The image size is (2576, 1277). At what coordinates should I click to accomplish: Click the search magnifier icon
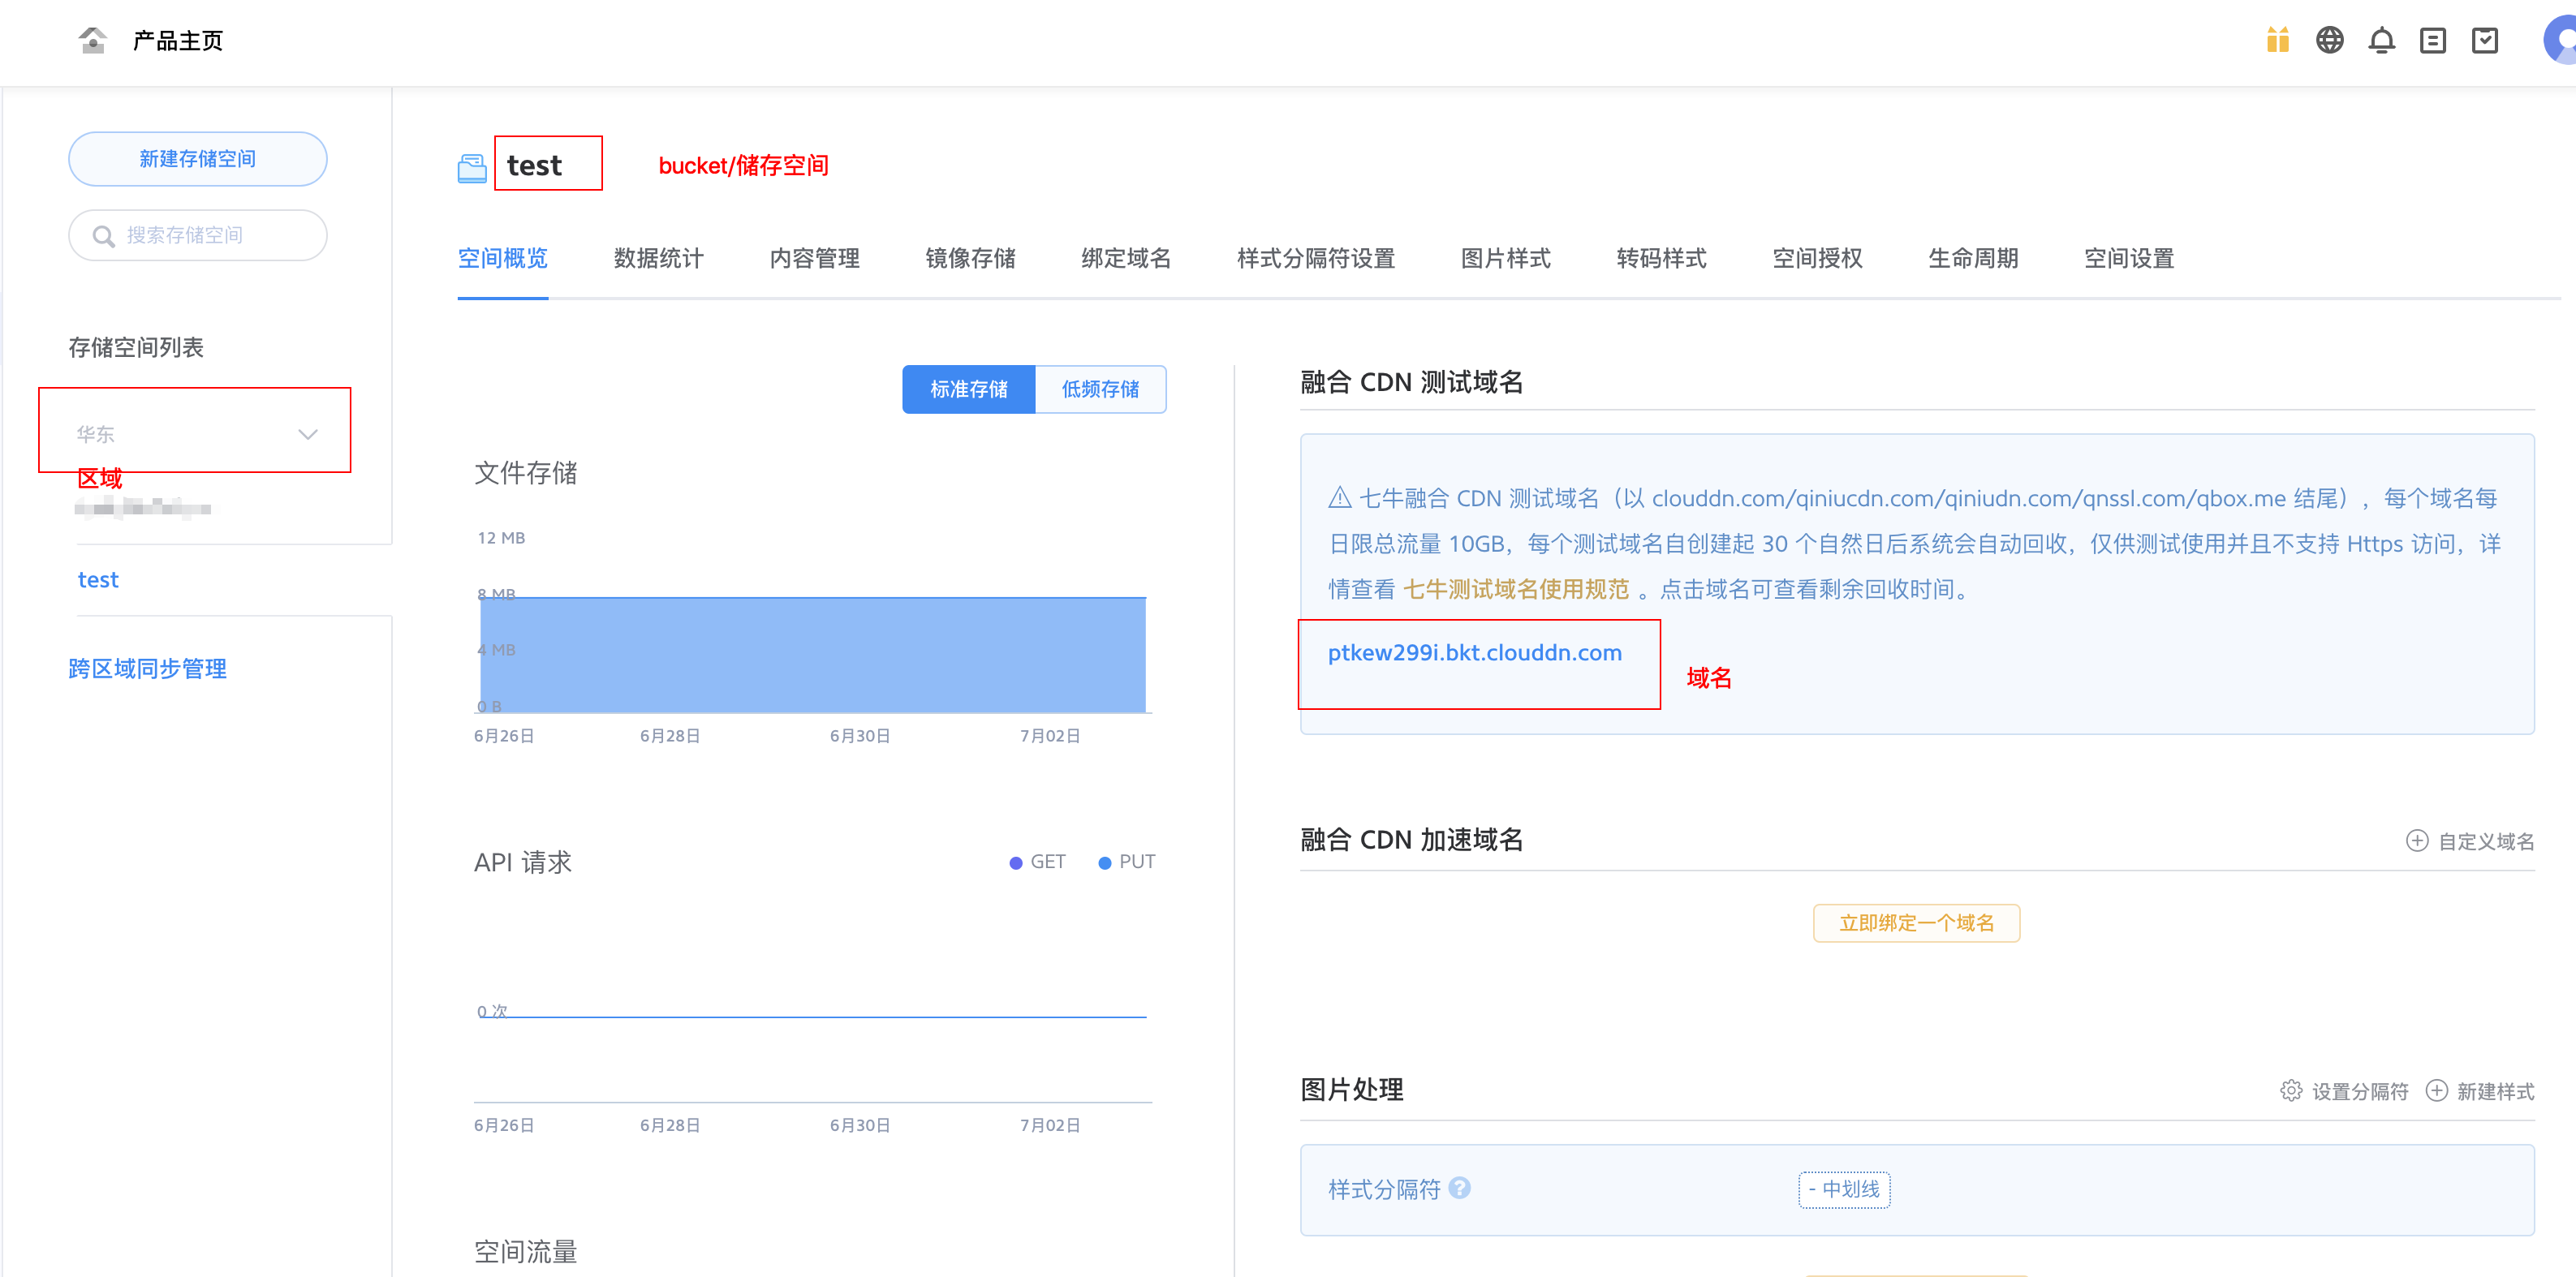click(103, 236)
